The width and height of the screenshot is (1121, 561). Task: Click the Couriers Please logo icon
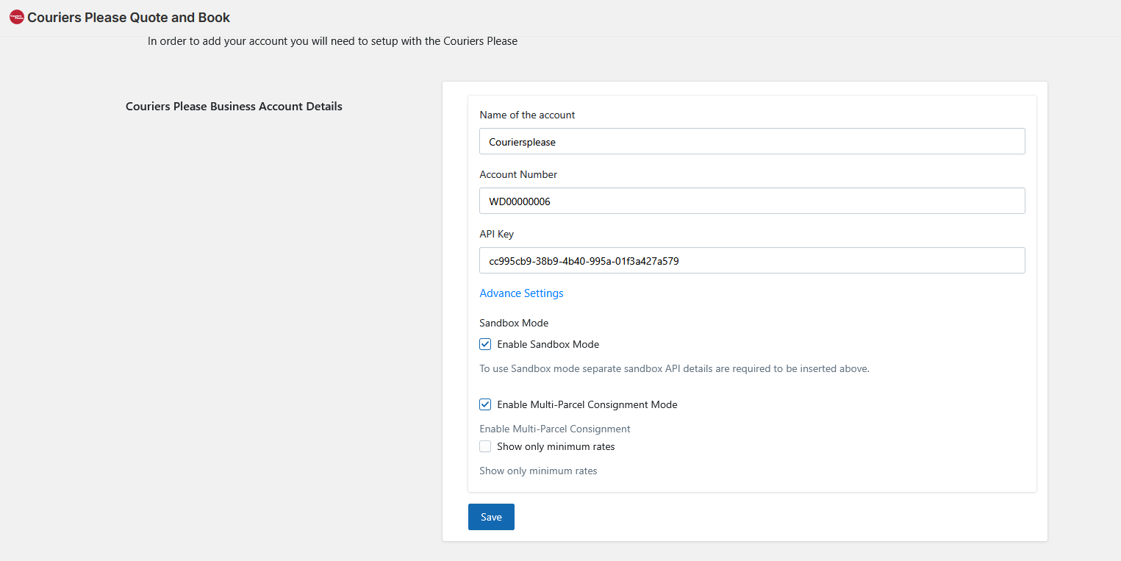click(17, 17)
